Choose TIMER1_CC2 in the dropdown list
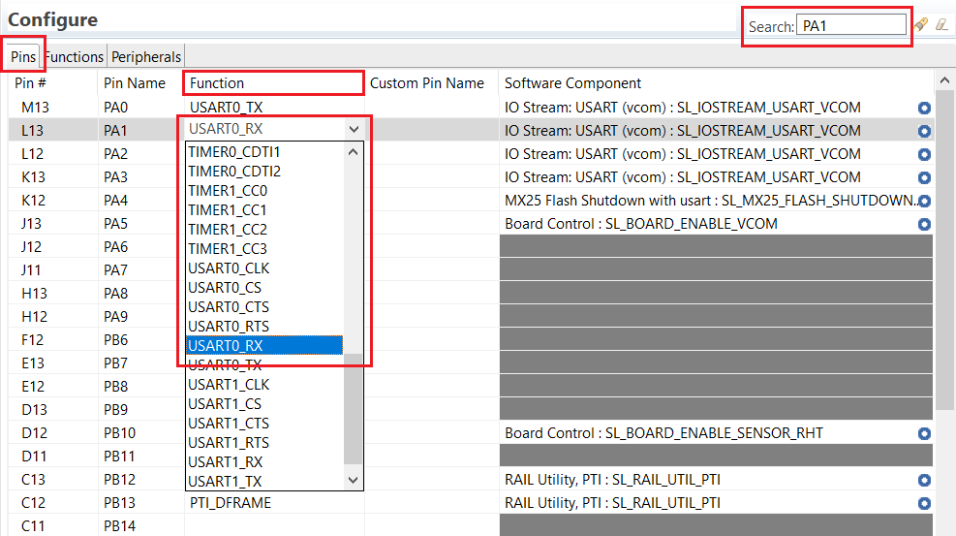956x536 pixels. pyautogui.click(x=228, y=230)
